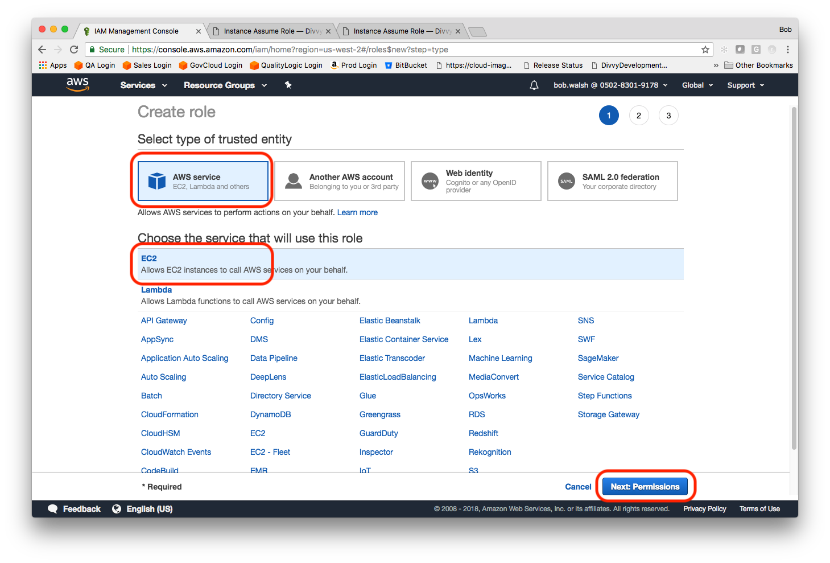The image size is (830, 563).
Task: Choose the Lambda service heading row
Action: pyautogui.click(x=411, y=295)
